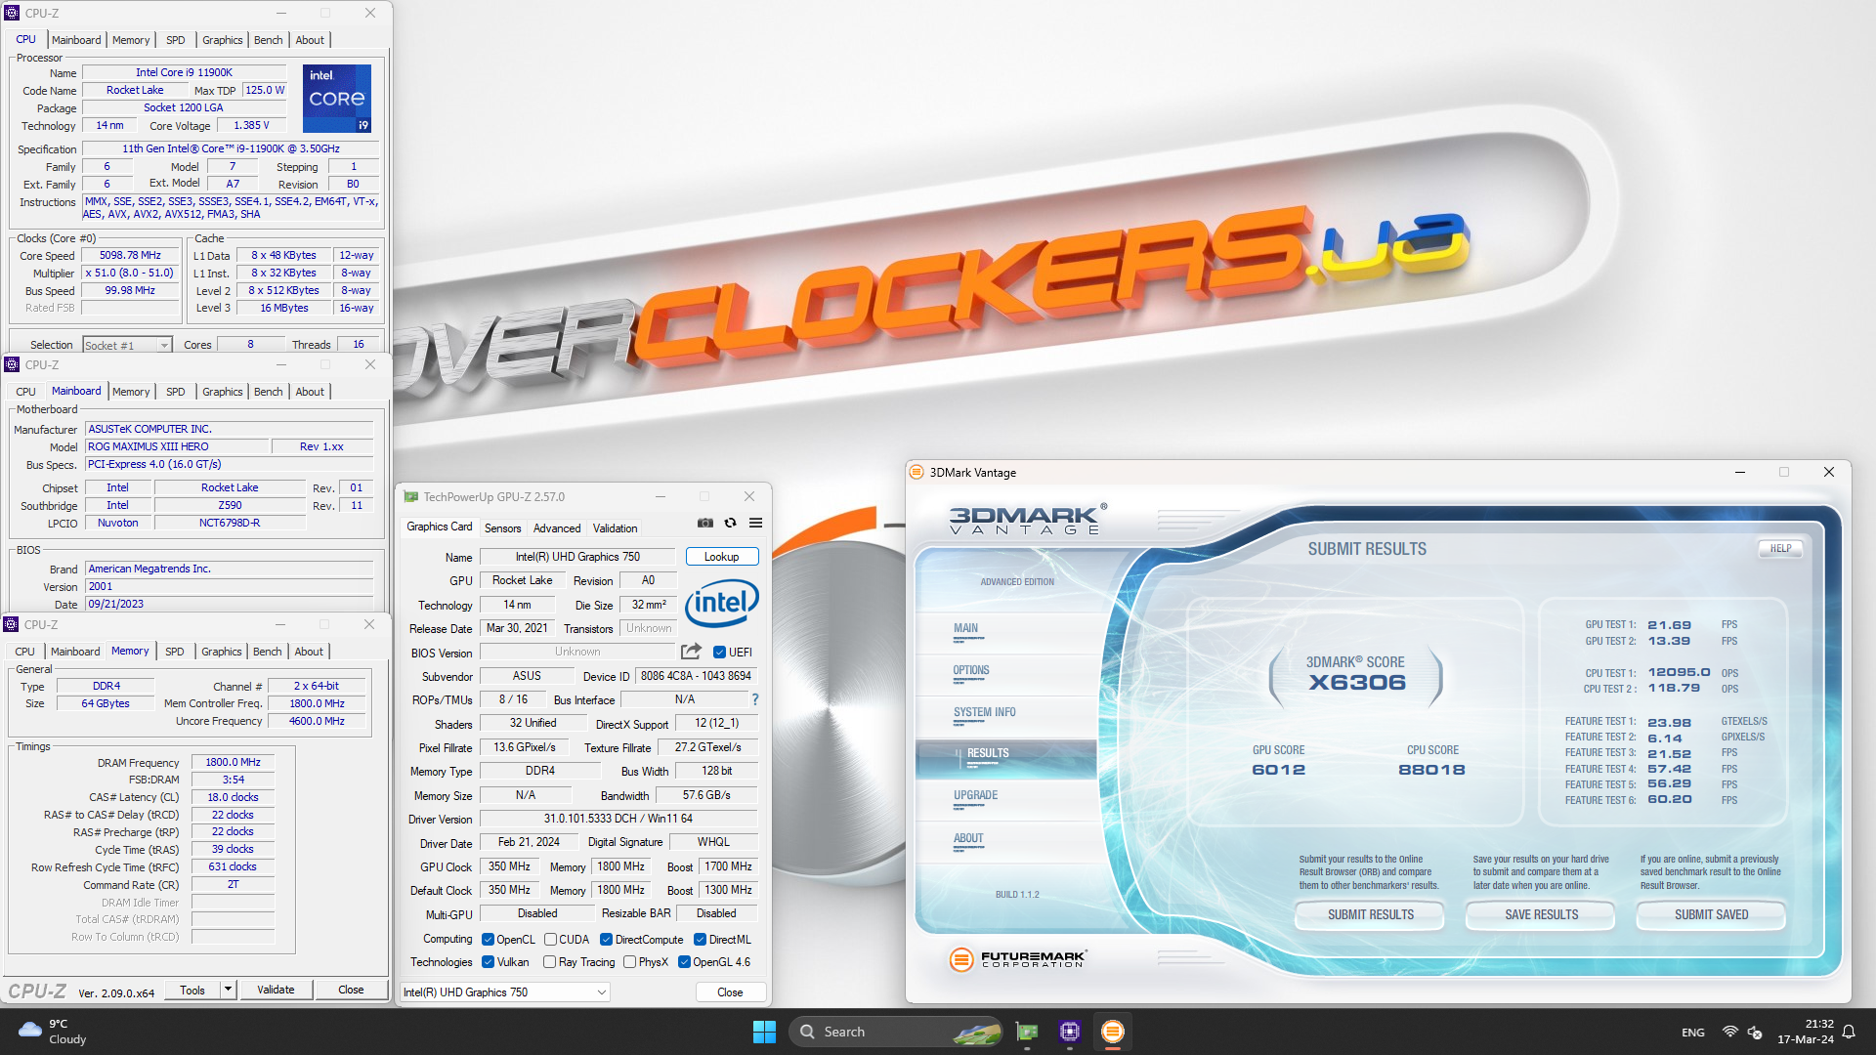Open language input ENG selector
This screenshot has width=1876, height=1055.
(x=1693, y=1033)
